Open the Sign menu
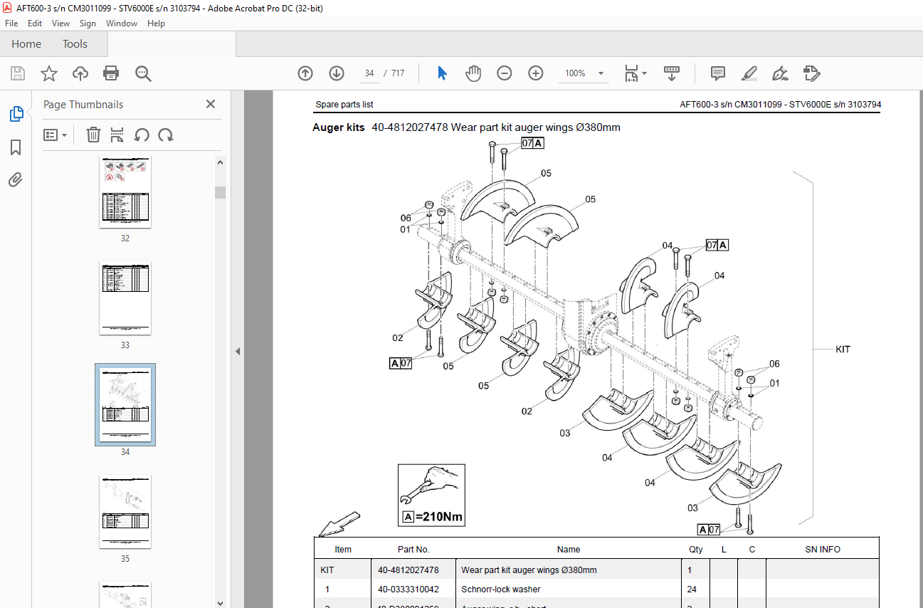 point(88,23)
